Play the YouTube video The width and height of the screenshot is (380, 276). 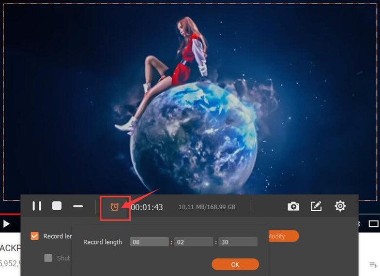(6, 224)
